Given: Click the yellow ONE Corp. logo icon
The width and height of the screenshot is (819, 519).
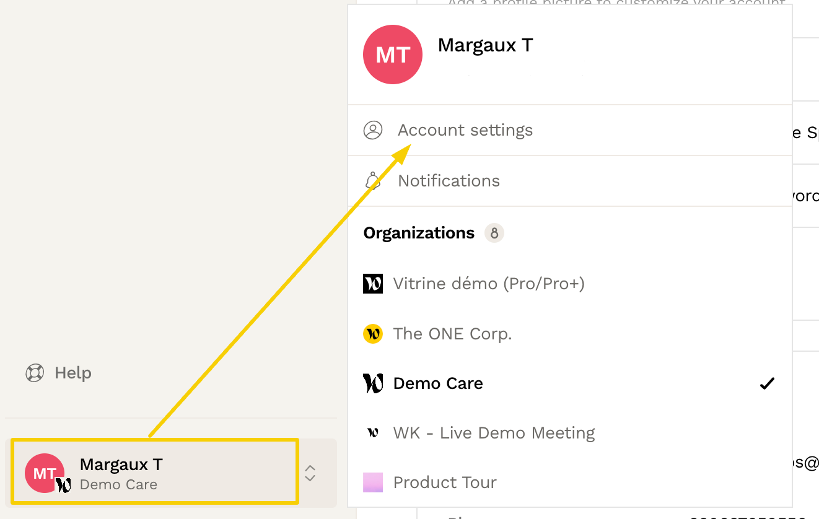Looking at the screenshot, I should (373, 334).
